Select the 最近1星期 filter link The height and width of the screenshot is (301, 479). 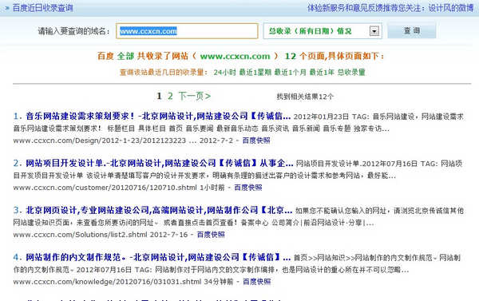pos(255,73)
